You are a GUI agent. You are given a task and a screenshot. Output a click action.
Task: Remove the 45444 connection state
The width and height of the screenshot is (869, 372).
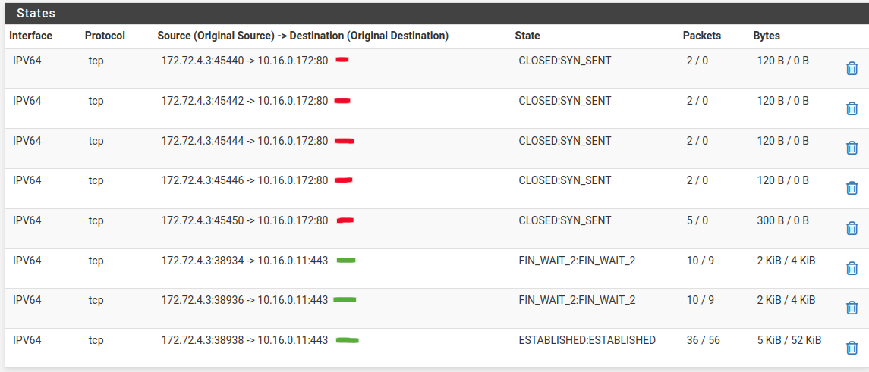coord(852,148)
